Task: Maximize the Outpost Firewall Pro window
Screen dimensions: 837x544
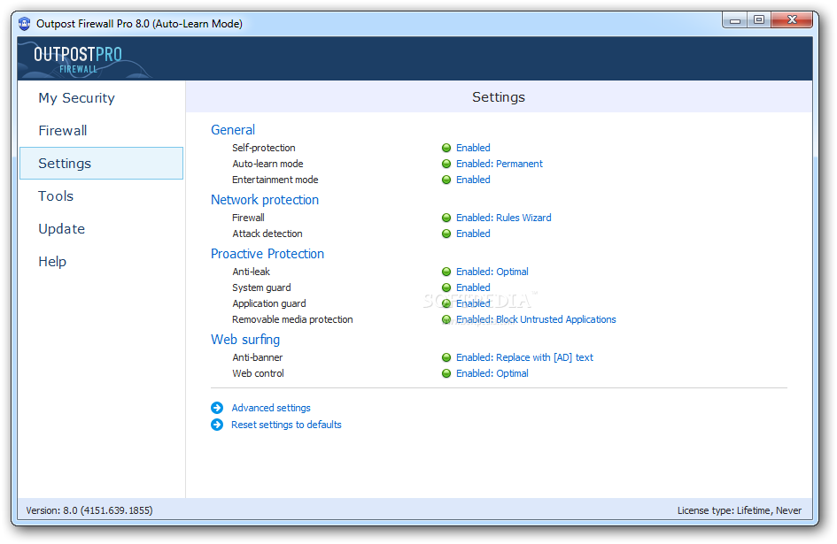Action: [x=759, y=20]
